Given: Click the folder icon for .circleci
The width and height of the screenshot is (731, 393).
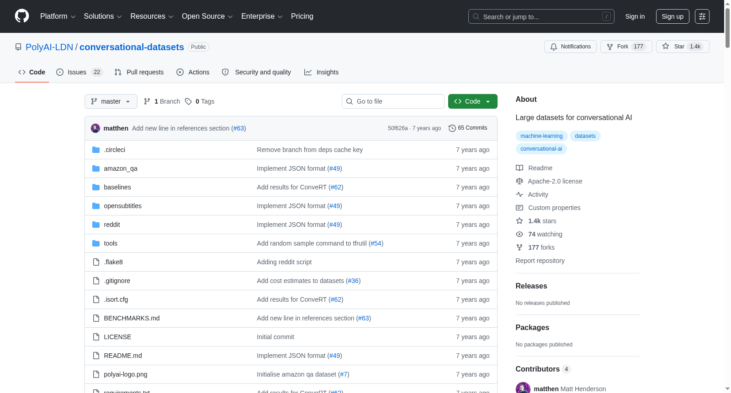Looking at the screenshot, I should [96, 150].
